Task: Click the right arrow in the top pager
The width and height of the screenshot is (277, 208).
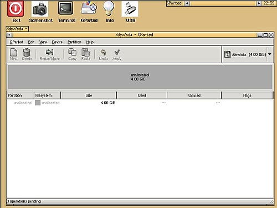Action: coord(259,3)
